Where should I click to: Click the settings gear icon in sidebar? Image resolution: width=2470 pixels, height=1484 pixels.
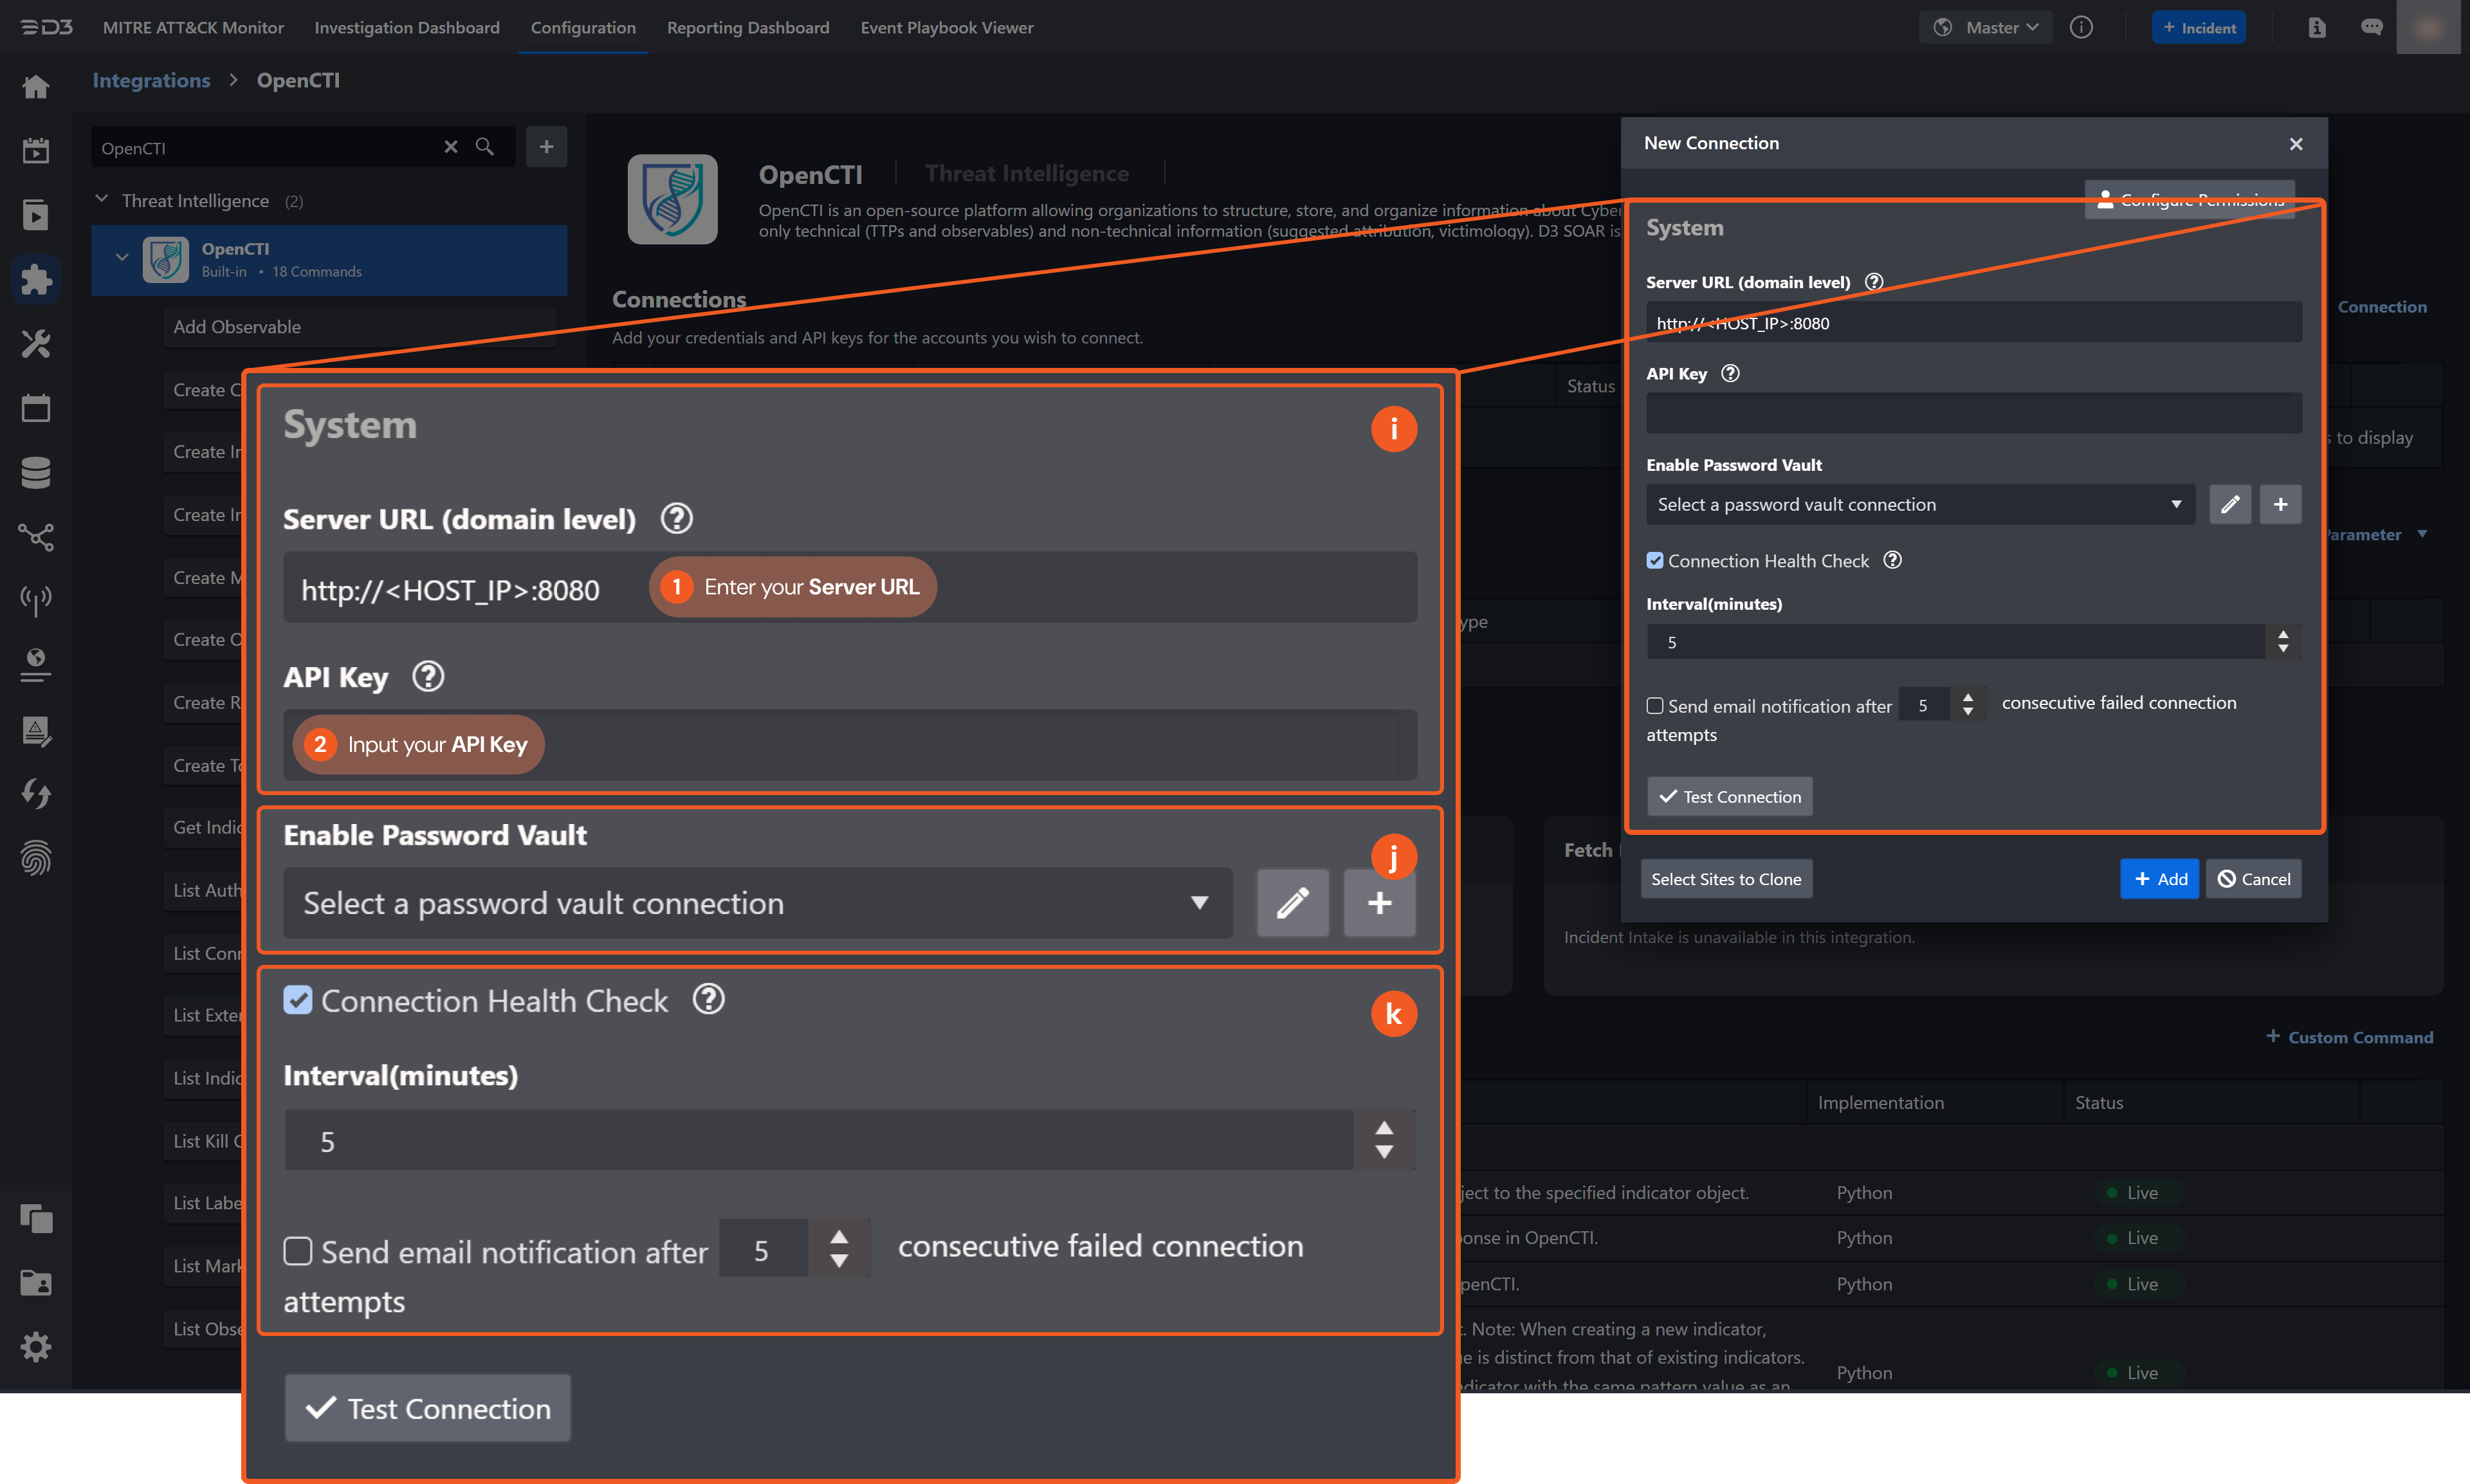click(36, 1346)
